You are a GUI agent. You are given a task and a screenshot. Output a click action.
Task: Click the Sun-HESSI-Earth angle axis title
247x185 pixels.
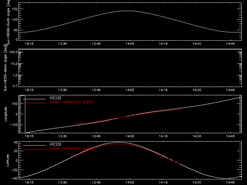[x=8, y=22]
